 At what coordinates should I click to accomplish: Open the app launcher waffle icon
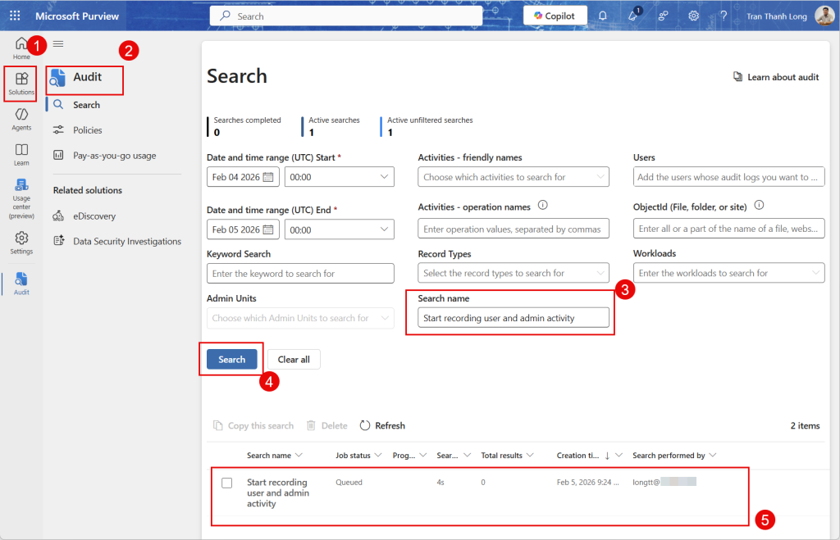(x=15, y=16)
